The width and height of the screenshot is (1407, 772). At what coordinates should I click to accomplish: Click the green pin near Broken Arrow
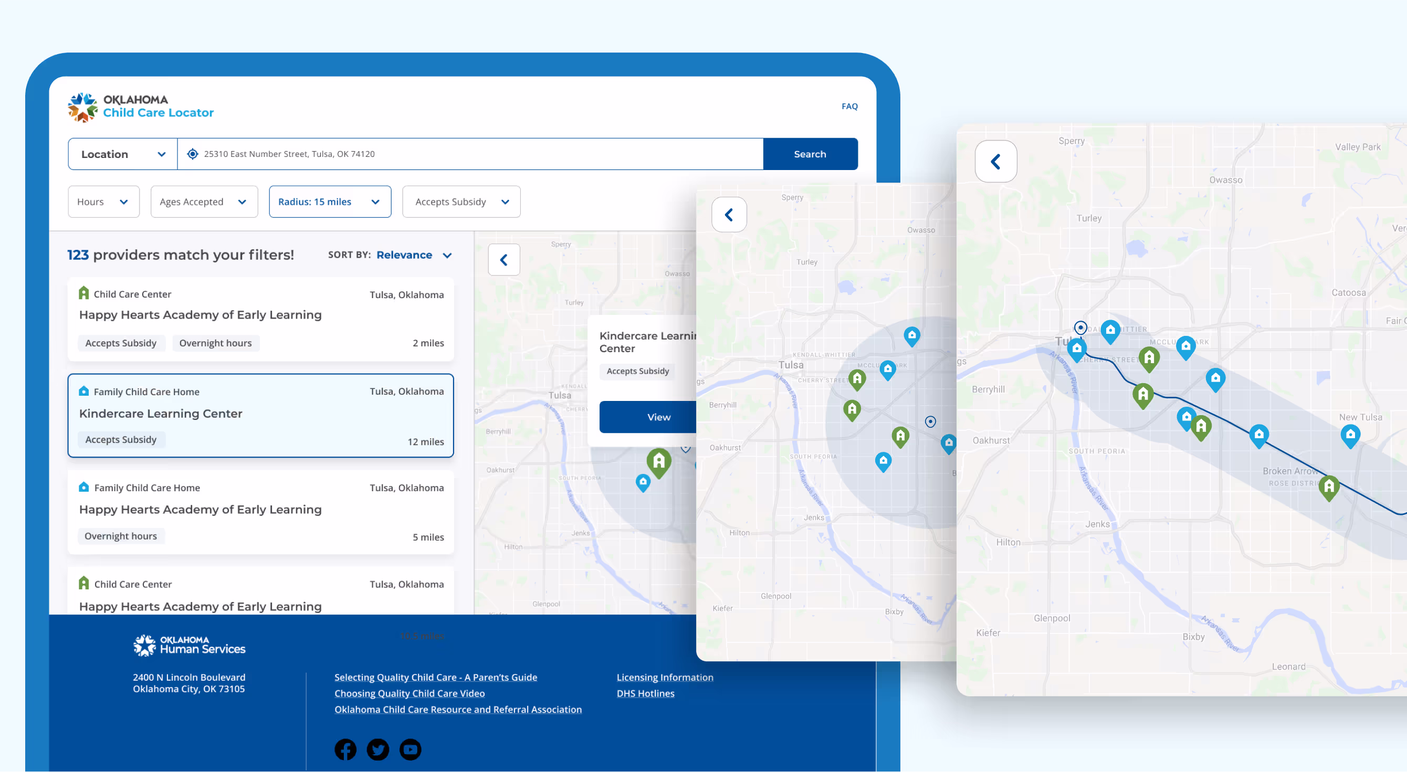pyautogui.click(x=1328, y=486)
